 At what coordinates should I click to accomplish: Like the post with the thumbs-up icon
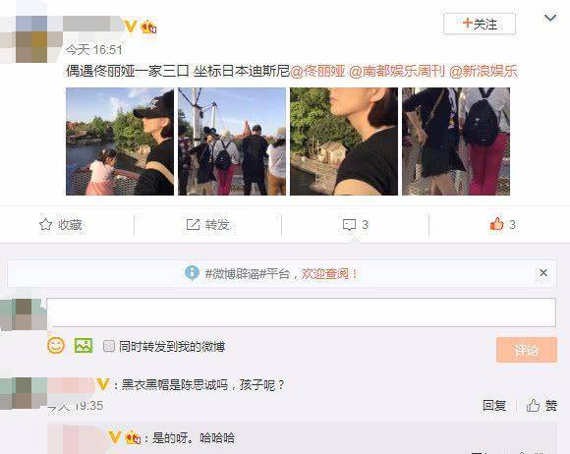(496, 224)
